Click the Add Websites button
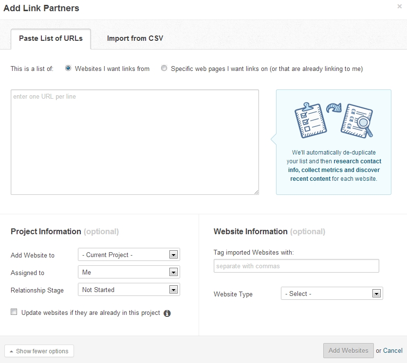The image size is (407, 363). click(349, 350)
